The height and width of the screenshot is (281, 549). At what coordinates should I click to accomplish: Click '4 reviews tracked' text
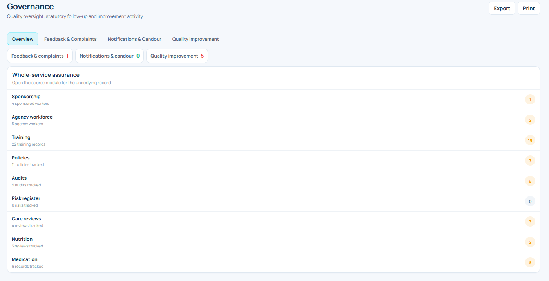coord(27,226)
